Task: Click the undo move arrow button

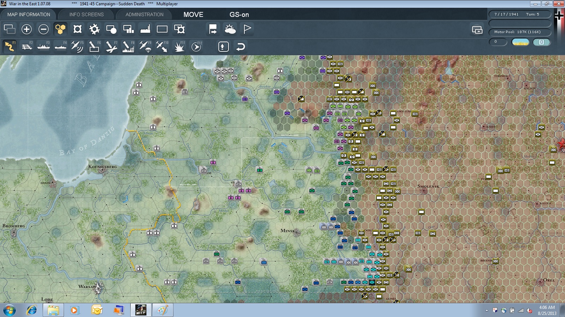Action: 240,46
